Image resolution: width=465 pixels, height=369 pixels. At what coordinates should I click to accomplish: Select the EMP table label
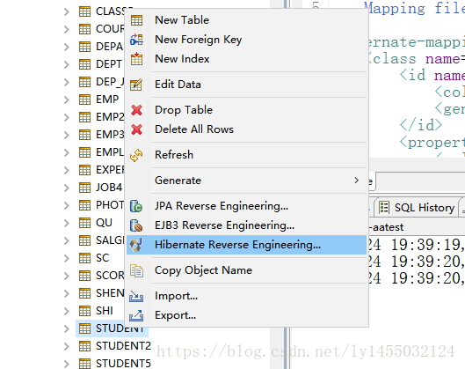(107, 100)
